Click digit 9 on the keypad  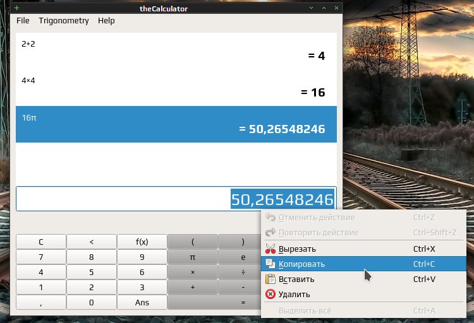[142, 257]
